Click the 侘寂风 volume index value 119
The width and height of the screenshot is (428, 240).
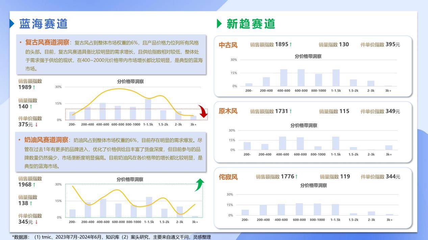tap(345, 176)
